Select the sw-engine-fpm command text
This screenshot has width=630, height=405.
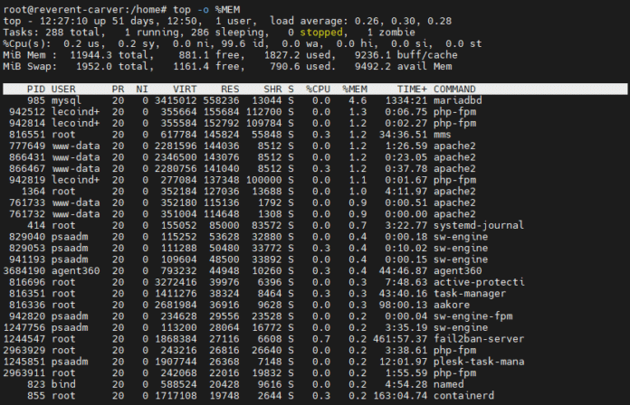[x=472, y=316]
